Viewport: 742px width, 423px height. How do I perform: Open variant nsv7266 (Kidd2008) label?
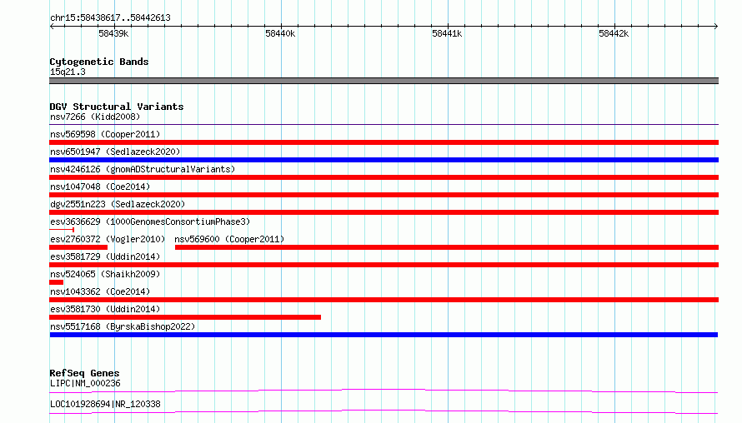95,117
